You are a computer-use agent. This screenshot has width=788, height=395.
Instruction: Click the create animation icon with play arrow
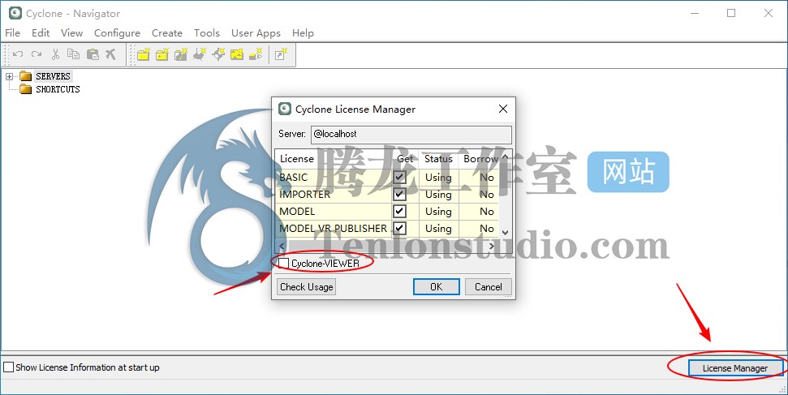pyautogui.click(x=256, y=54)
